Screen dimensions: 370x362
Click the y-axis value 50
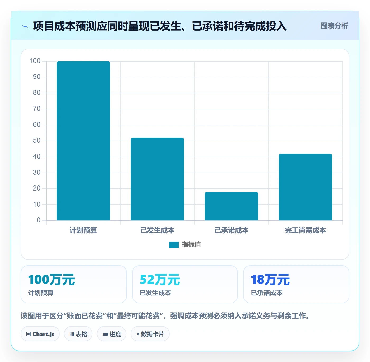pos(37,141)
